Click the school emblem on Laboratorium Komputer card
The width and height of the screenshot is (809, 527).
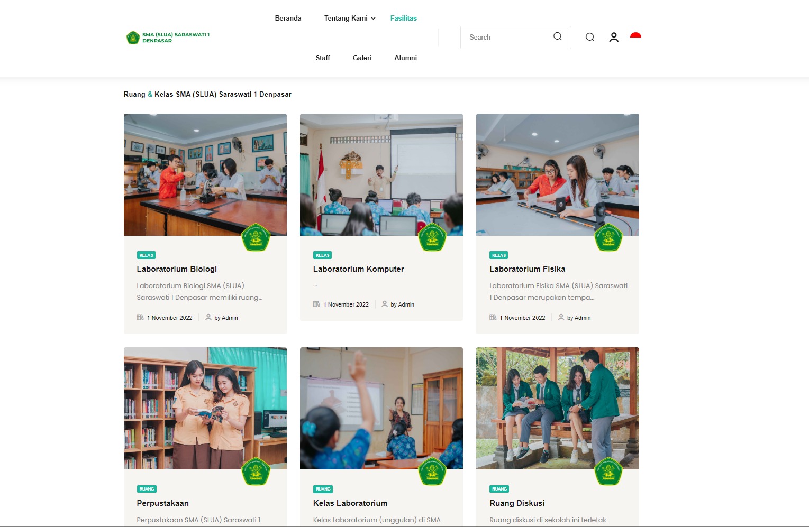[x=432, y=237]
